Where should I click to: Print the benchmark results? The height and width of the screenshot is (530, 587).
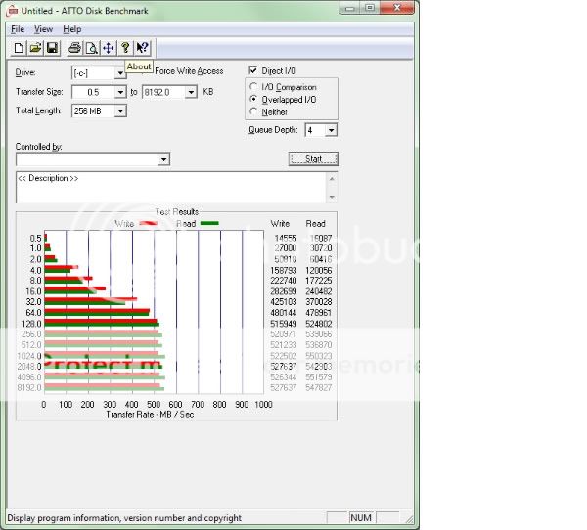(75, 48)
